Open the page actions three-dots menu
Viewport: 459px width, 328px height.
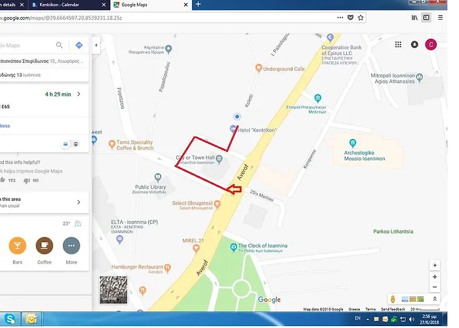pyautogui.click(x=340, y=18)
